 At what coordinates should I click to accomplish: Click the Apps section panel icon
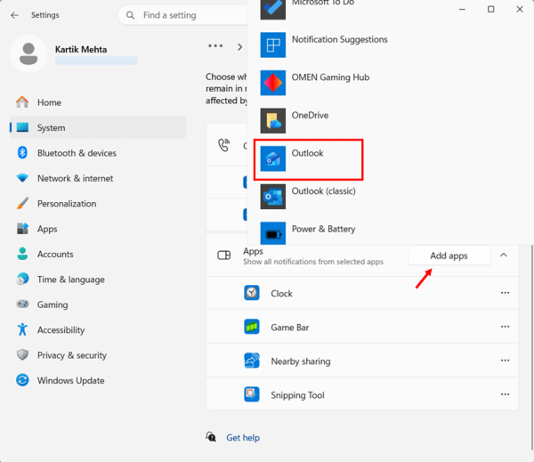tap(223, 255)
